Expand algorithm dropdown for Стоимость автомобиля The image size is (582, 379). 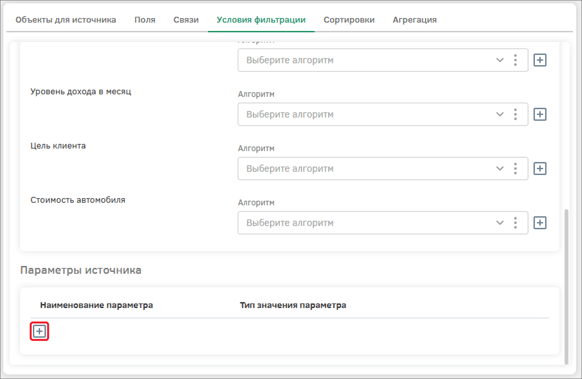tap(500, 223)
